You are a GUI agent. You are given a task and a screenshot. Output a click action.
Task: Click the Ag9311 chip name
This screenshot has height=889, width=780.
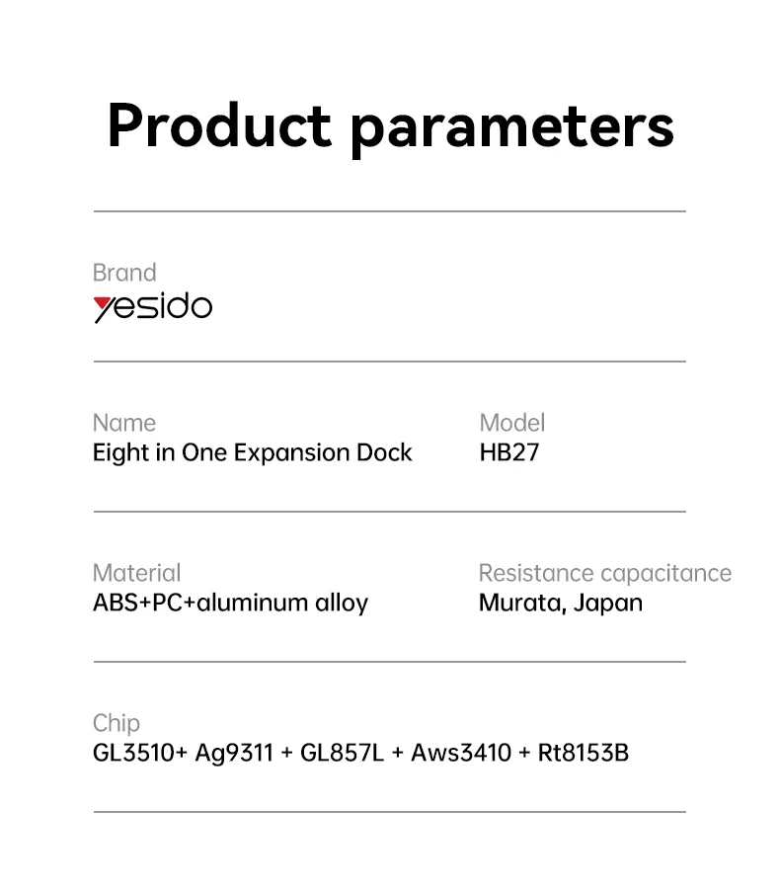[x=234, y=754]
